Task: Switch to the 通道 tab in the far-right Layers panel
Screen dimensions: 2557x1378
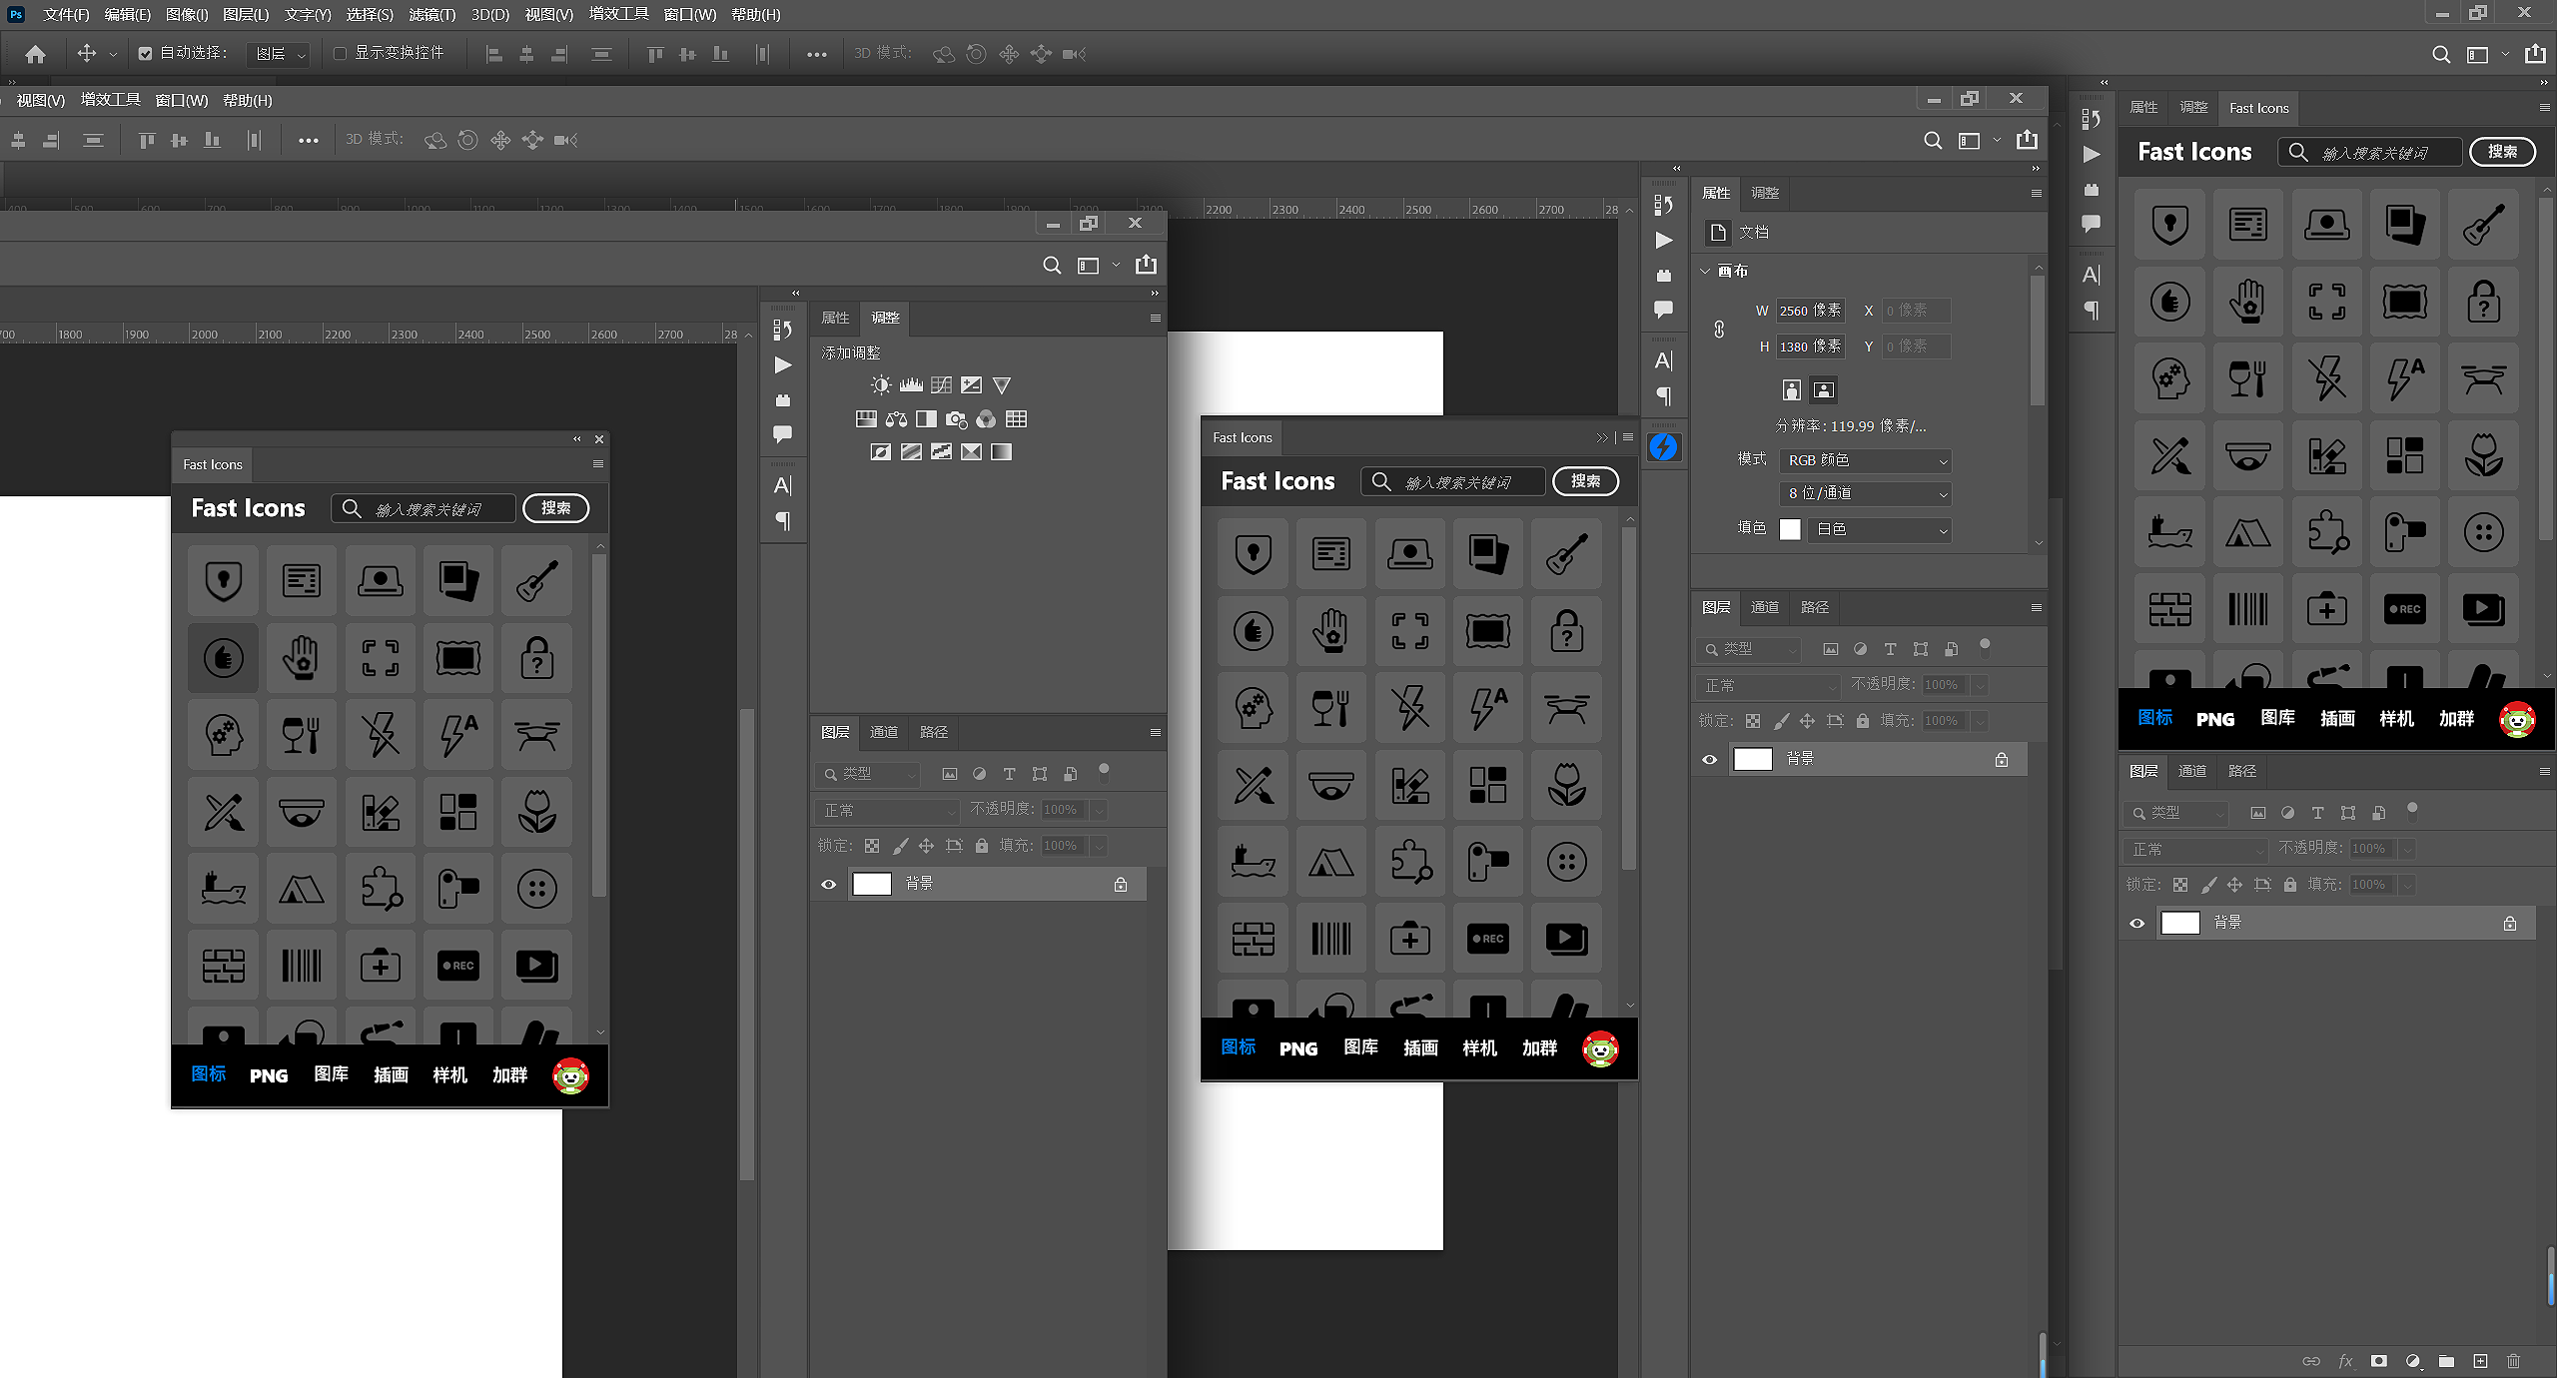Action: click(2191, 771)
